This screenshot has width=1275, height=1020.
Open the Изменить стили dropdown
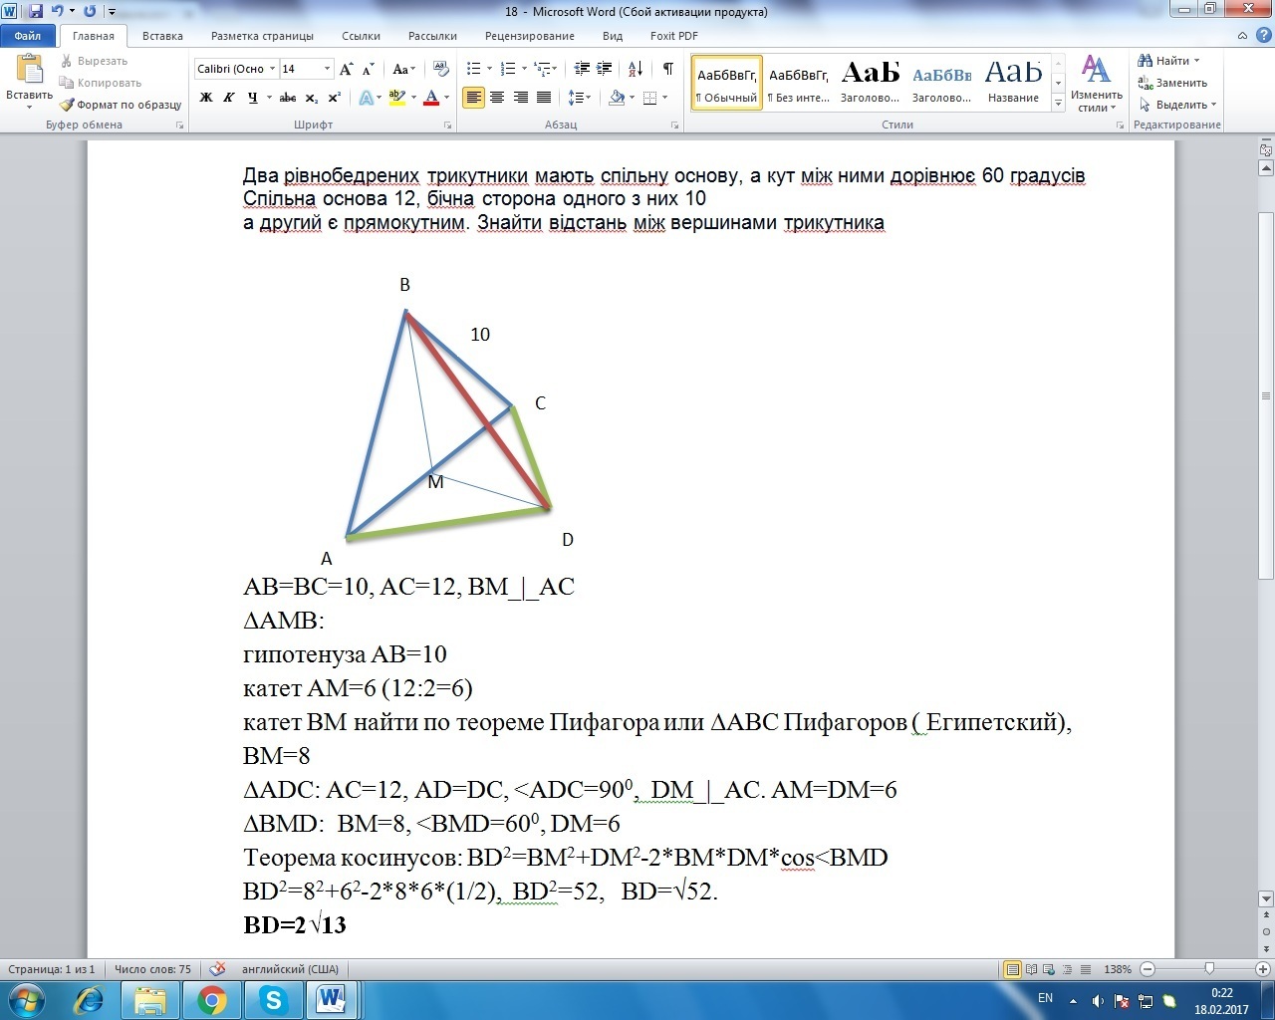click(x=1097, y=83)
